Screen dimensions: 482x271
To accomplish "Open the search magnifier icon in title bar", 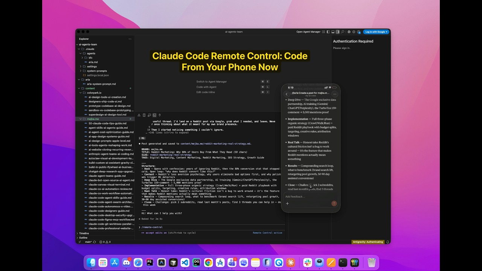I will pyautogui.click(x=343, y=32).
